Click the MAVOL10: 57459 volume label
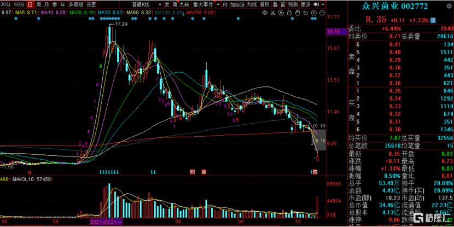The height and width of the screenshot is (227, 454). click(32, 179)
